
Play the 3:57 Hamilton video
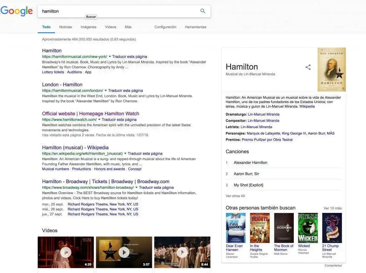(x=124, y=252)
